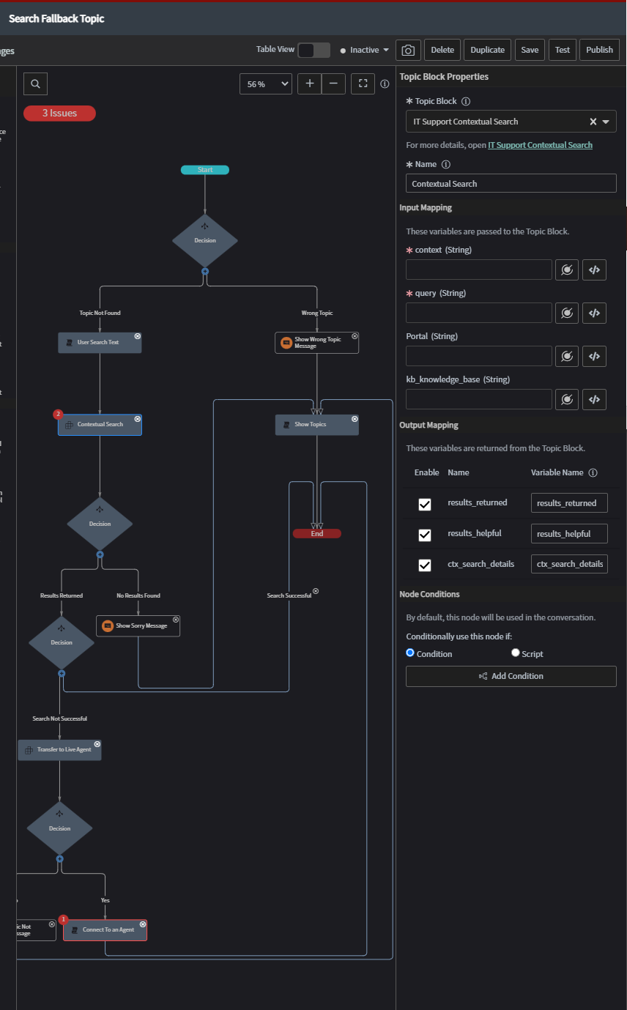Open the zoom percentage dropdown showing 56%
This screenshot has width=627, height=1010.
click(x=265, y=83)
